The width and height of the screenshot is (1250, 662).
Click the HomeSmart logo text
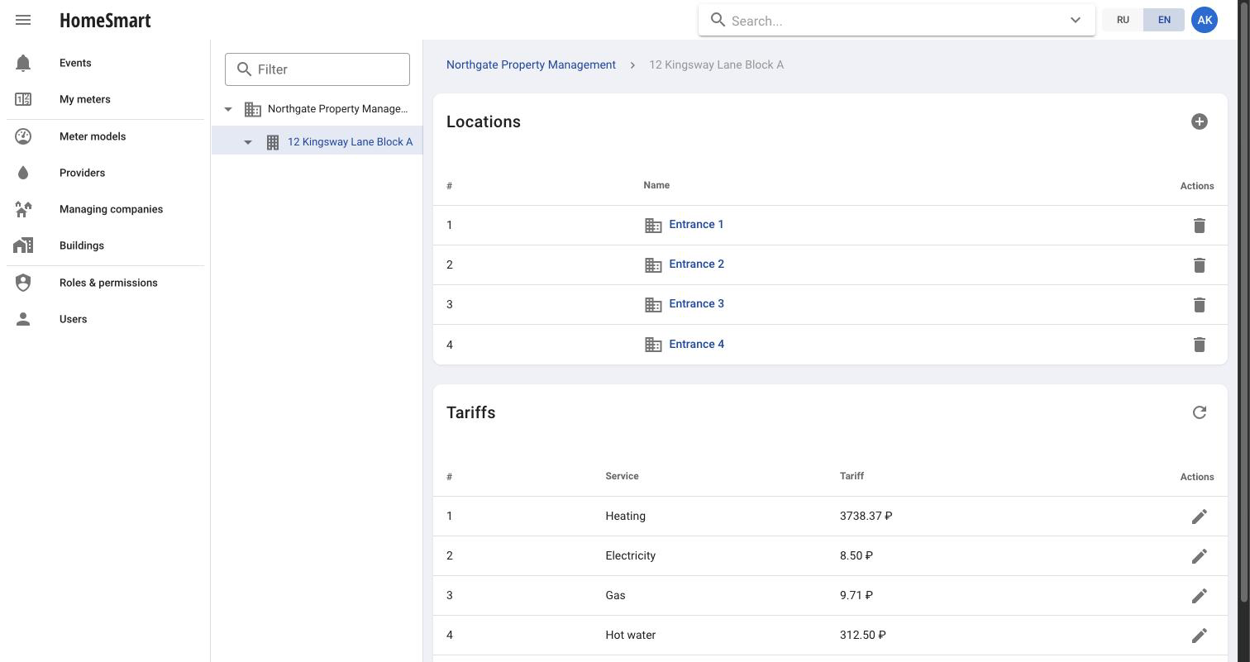pos(105,20)
